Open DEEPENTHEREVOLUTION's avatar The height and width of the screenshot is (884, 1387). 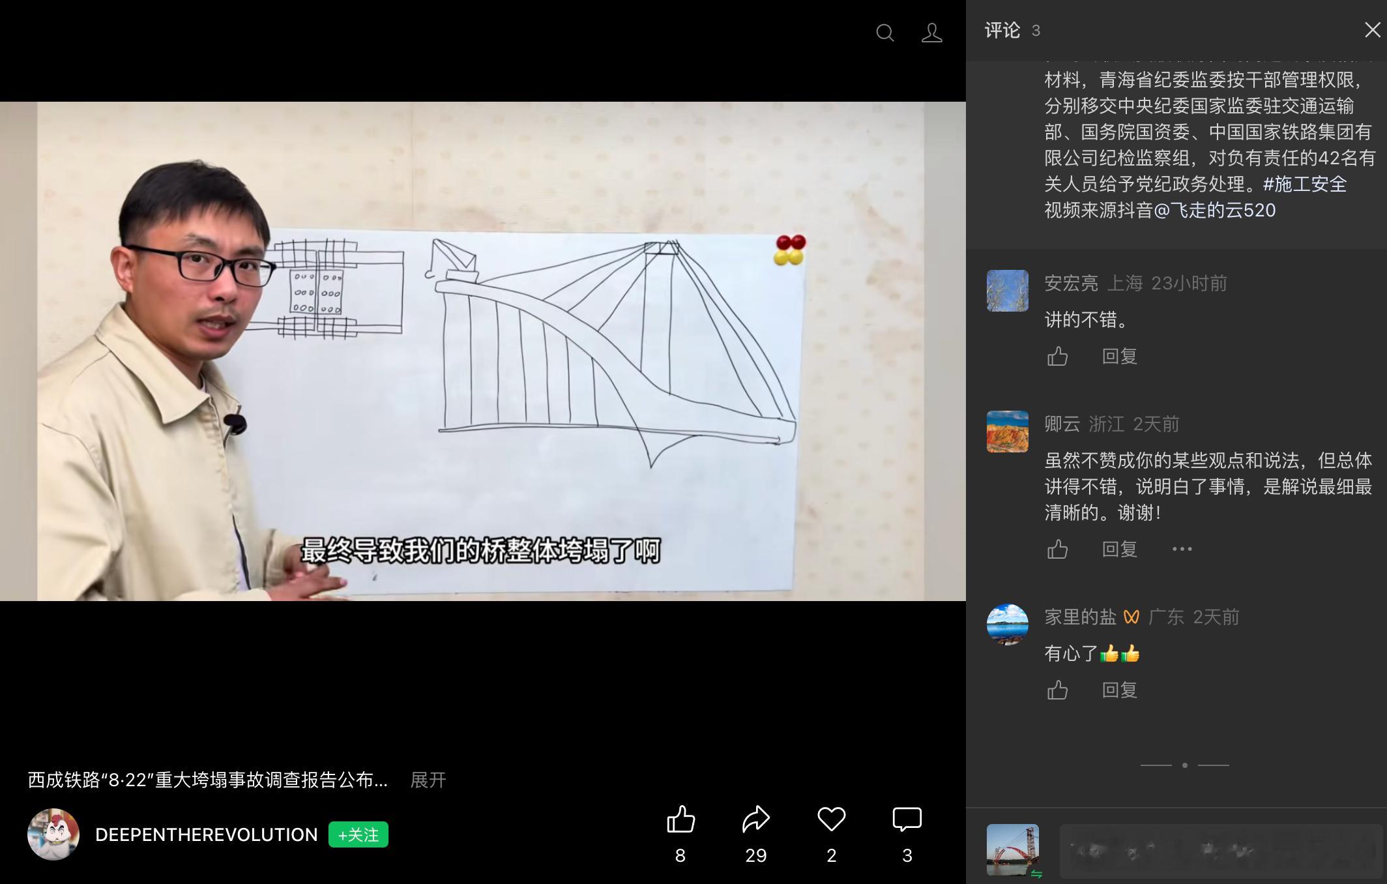coord(53,834)
